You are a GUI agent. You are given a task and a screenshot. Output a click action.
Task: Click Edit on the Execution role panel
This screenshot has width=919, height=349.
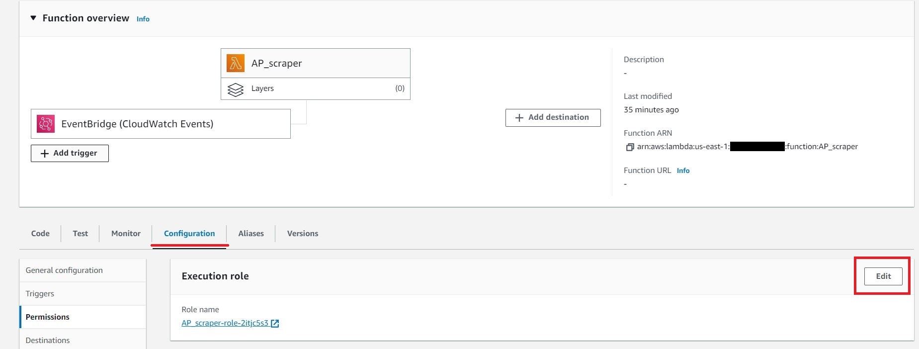tap(883, 276)
